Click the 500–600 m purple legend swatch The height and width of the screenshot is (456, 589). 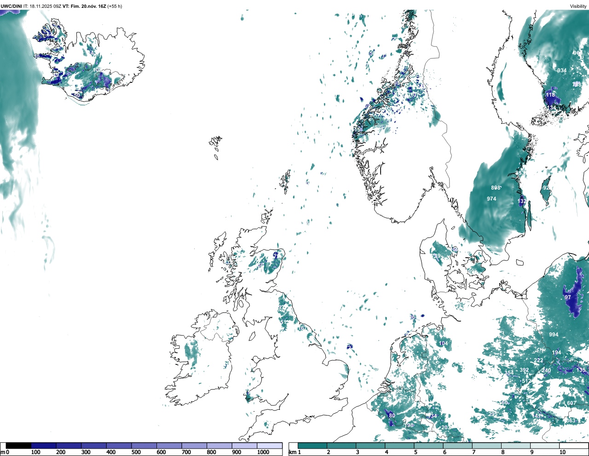[x=144, y=446]
